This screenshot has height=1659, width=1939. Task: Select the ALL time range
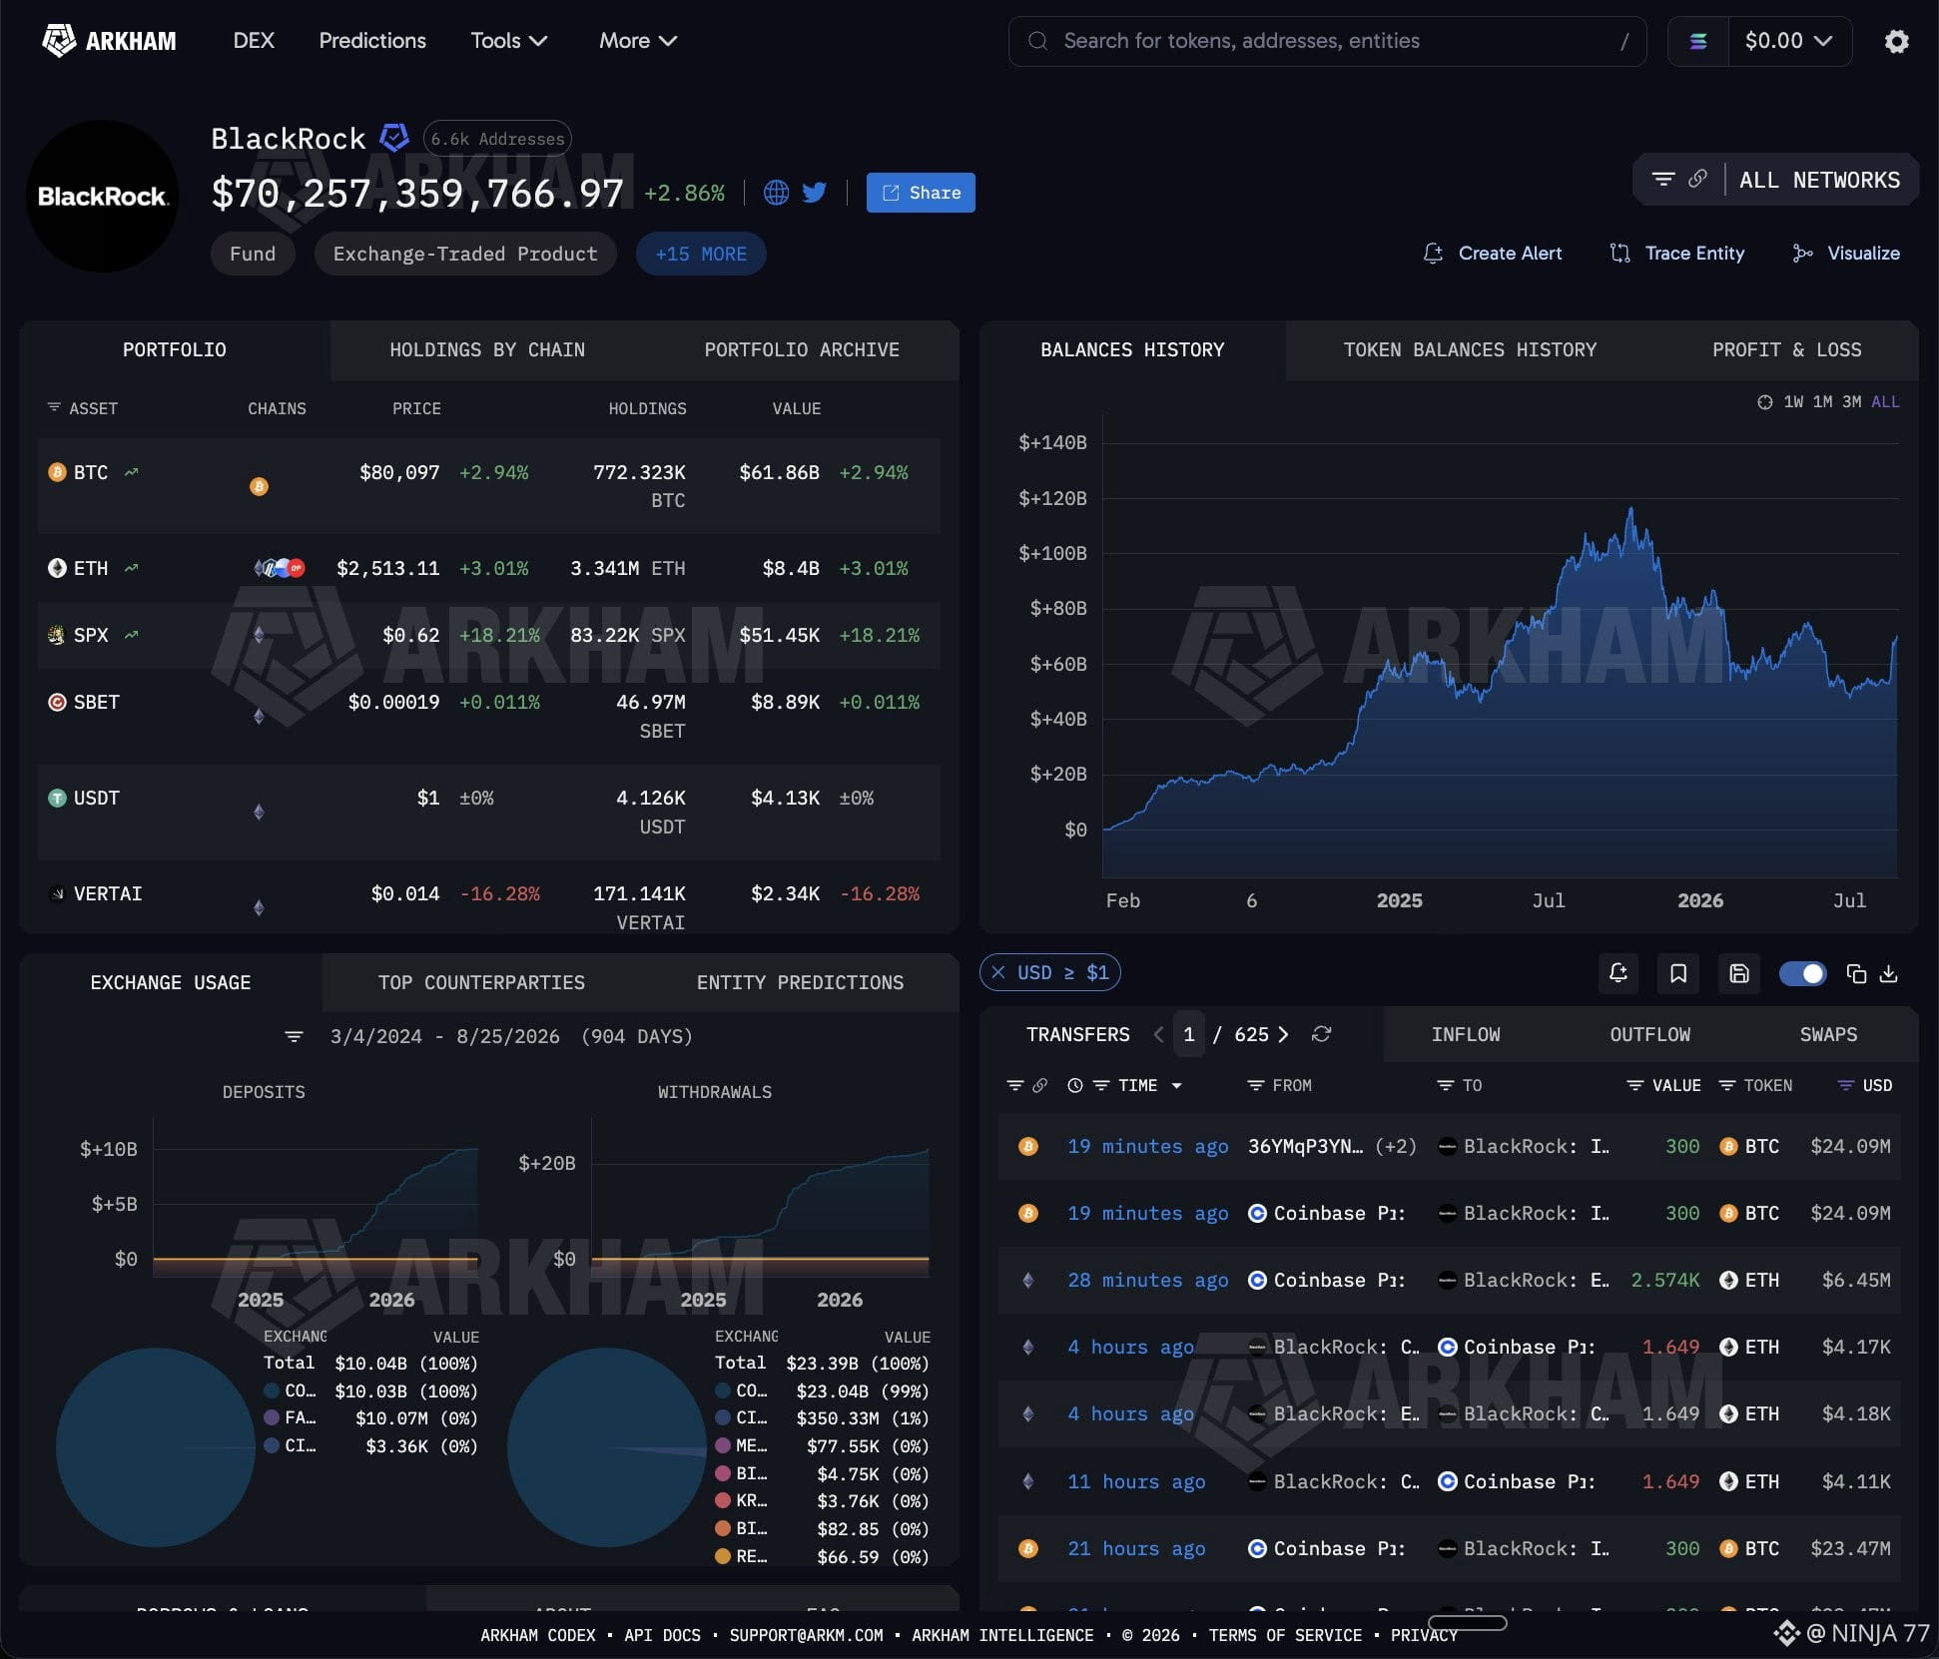click(x=1885, y=401)
